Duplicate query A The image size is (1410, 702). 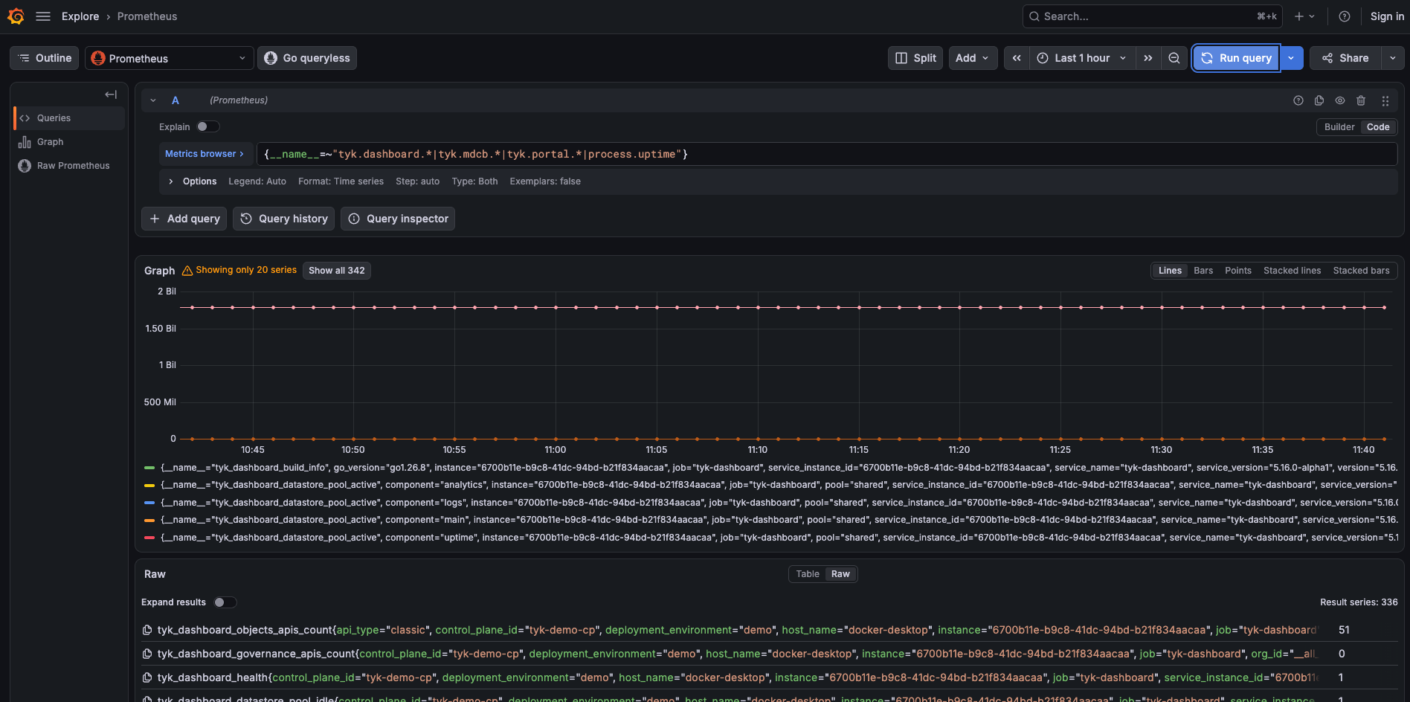click(x=1319, y=100)
